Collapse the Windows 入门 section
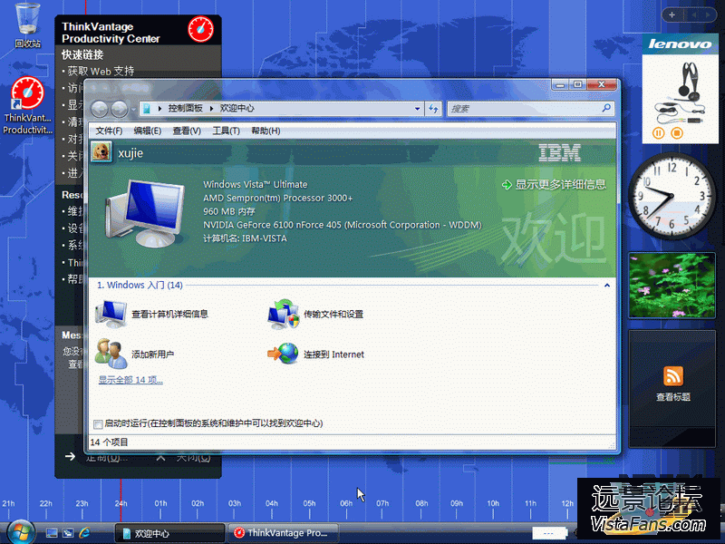725x544 pixels. 606,285
